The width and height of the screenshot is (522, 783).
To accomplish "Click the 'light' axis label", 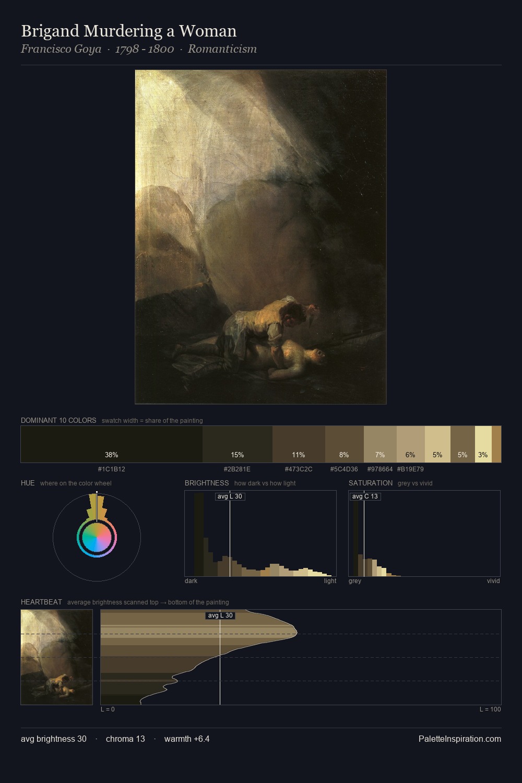I will 330,581.
